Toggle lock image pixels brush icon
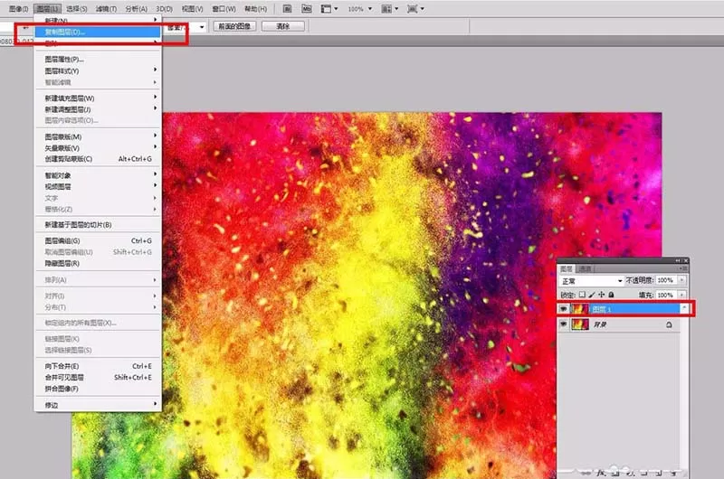Image resolution: width=724 pixels, height=479 pixels. pos(592,294)
